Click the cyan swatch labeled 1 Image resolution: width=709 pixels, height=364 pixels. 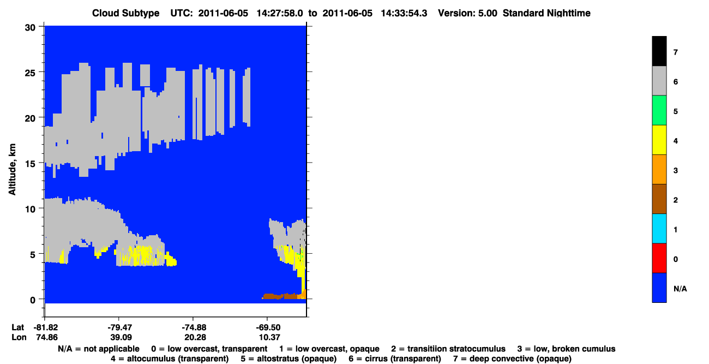[x=659, y=228]
